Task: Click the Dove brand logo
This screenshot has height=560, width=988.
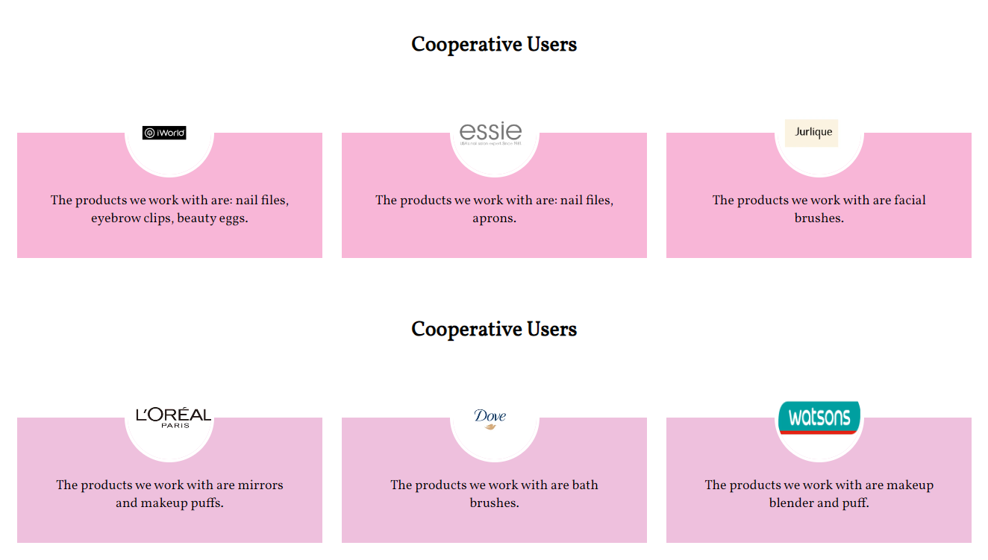Action: [490, 418]
